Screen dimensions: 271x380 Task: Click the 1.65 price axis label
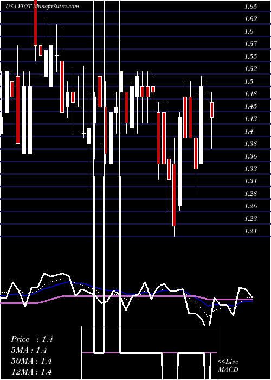pyautogui.click(x=250, y=7)
